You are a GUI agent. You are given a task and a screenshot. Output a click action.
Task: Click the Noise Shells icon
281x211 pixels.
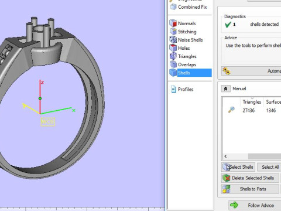[173, 40]
